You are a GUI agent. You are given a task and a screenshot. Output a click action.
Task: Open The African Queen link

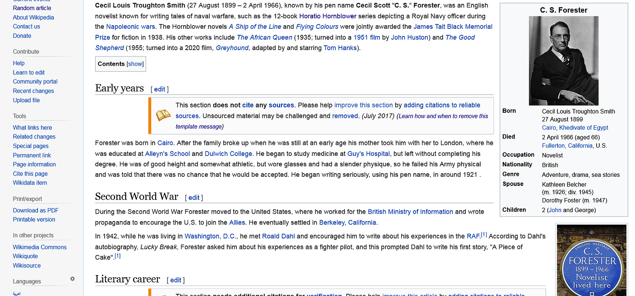coord(265,37)
